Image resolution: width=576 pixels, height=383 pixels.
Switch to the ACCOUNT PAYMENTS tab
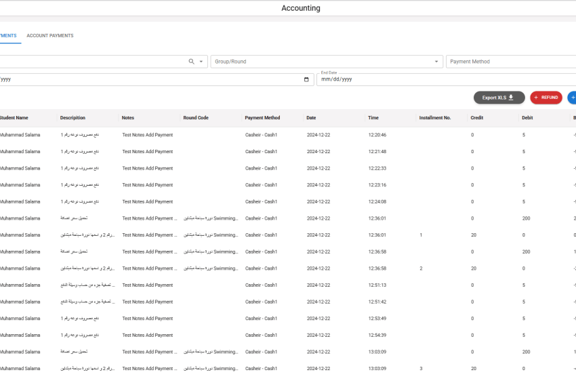tap(50, 36)
